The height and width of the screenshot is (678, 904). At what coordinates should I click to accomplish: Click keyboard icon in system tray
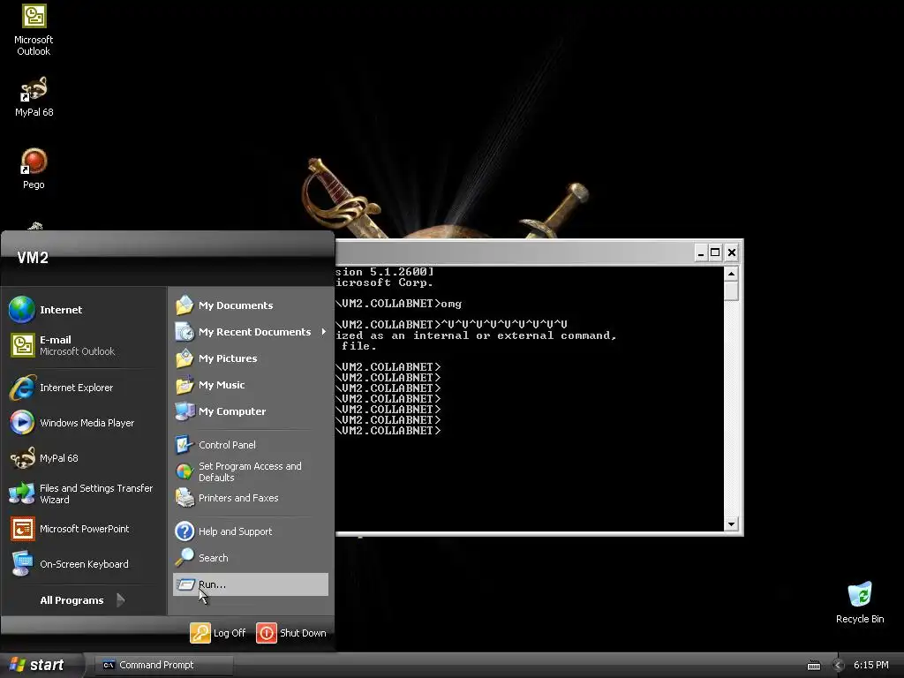click(813, 666)
